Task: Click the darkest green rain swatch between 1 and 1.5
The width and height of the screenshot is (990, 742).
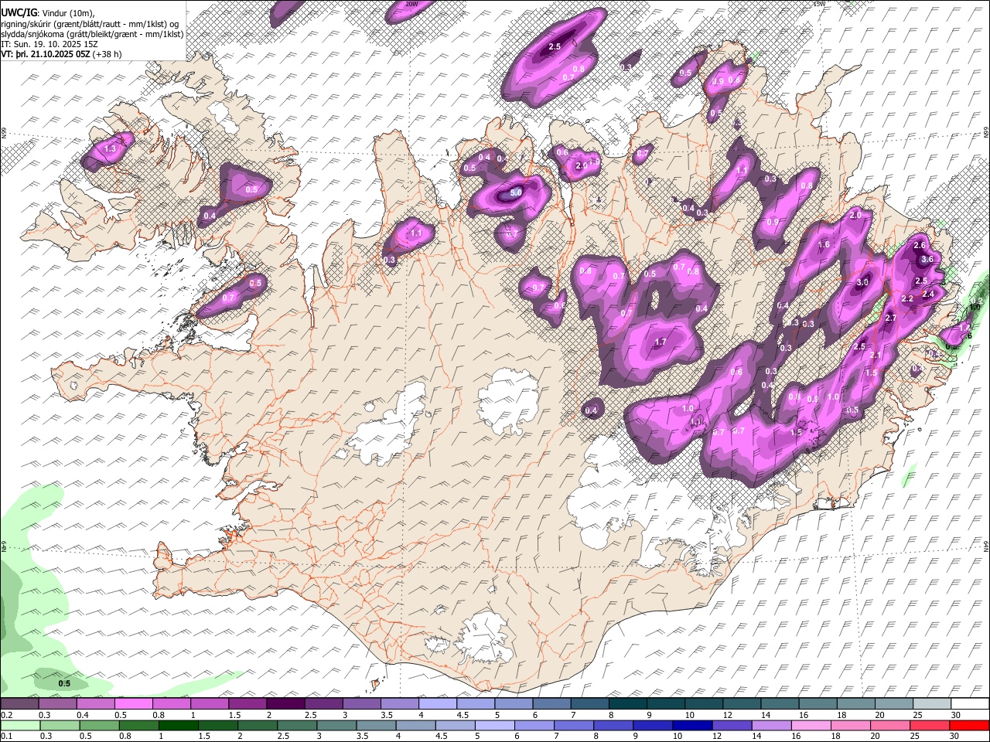Action: pyautogui.click(x=179, y=725)
